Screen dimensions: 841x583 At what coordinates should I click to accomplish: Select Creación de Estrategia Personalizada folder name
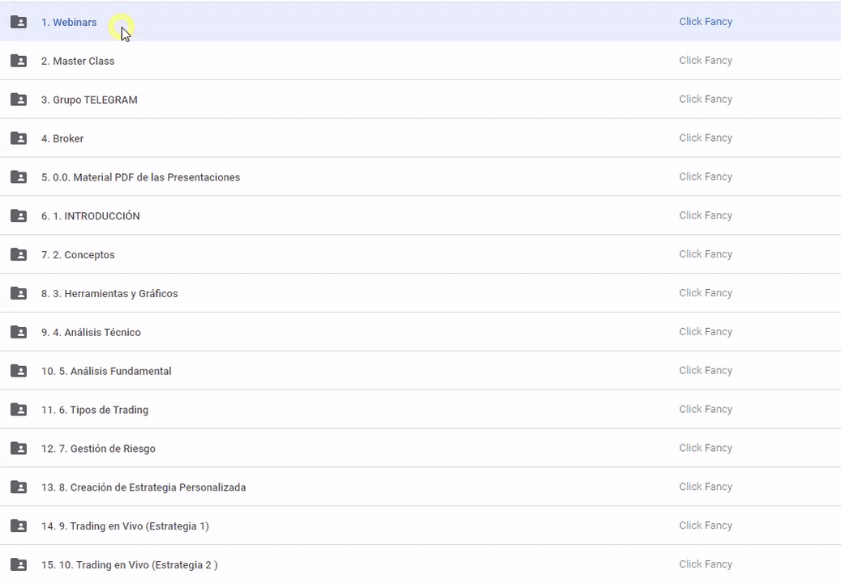click(144, 487)
